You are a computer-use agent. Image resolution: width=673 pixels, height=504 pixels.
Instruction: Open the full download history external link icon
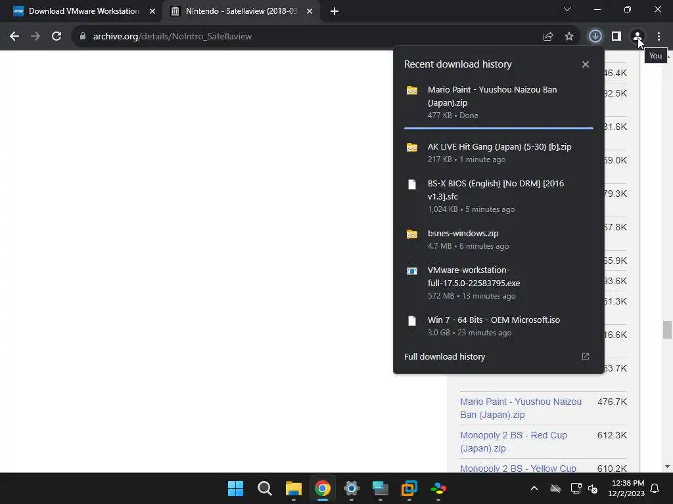586,356
